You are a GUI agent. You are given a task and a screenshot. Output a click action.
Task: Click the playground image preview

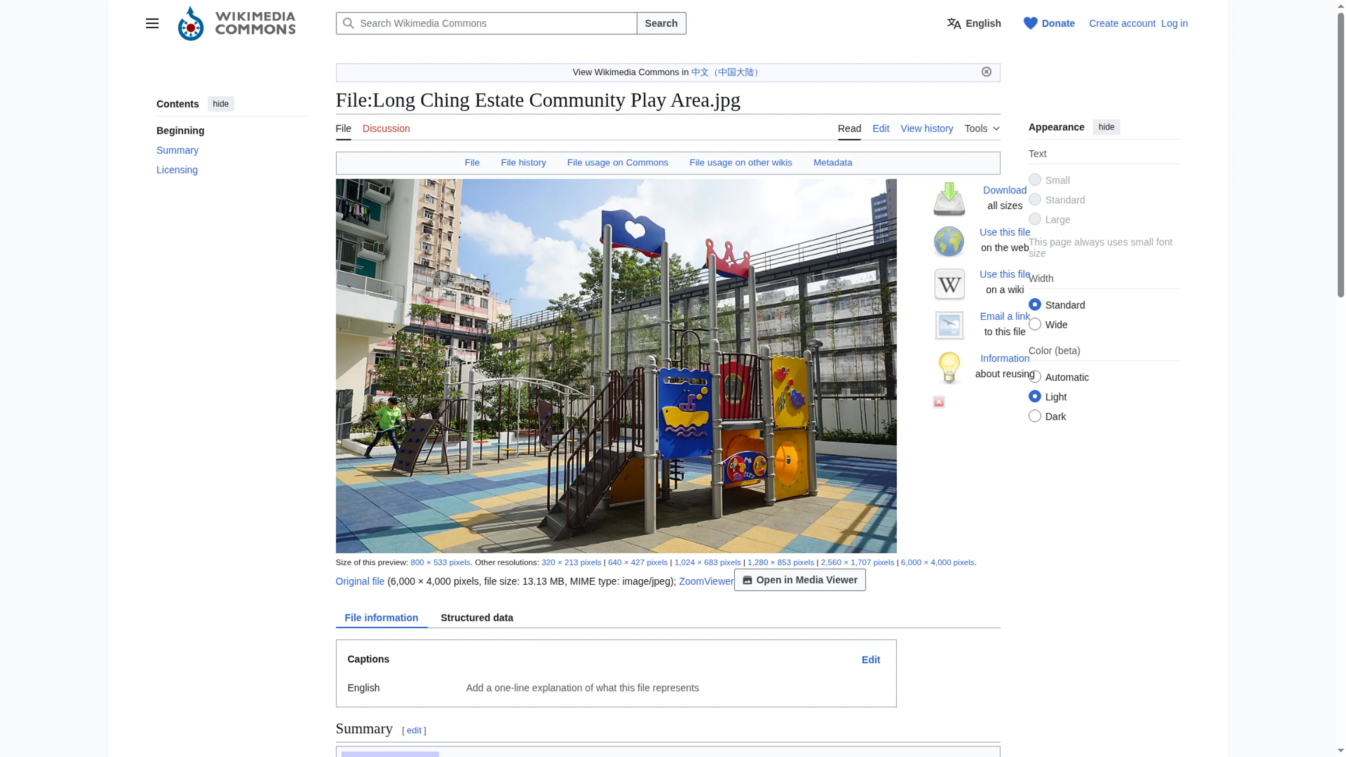click(616, 366)
